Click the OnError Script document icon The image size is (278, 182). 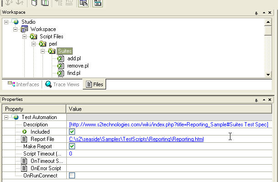point(24,168)
